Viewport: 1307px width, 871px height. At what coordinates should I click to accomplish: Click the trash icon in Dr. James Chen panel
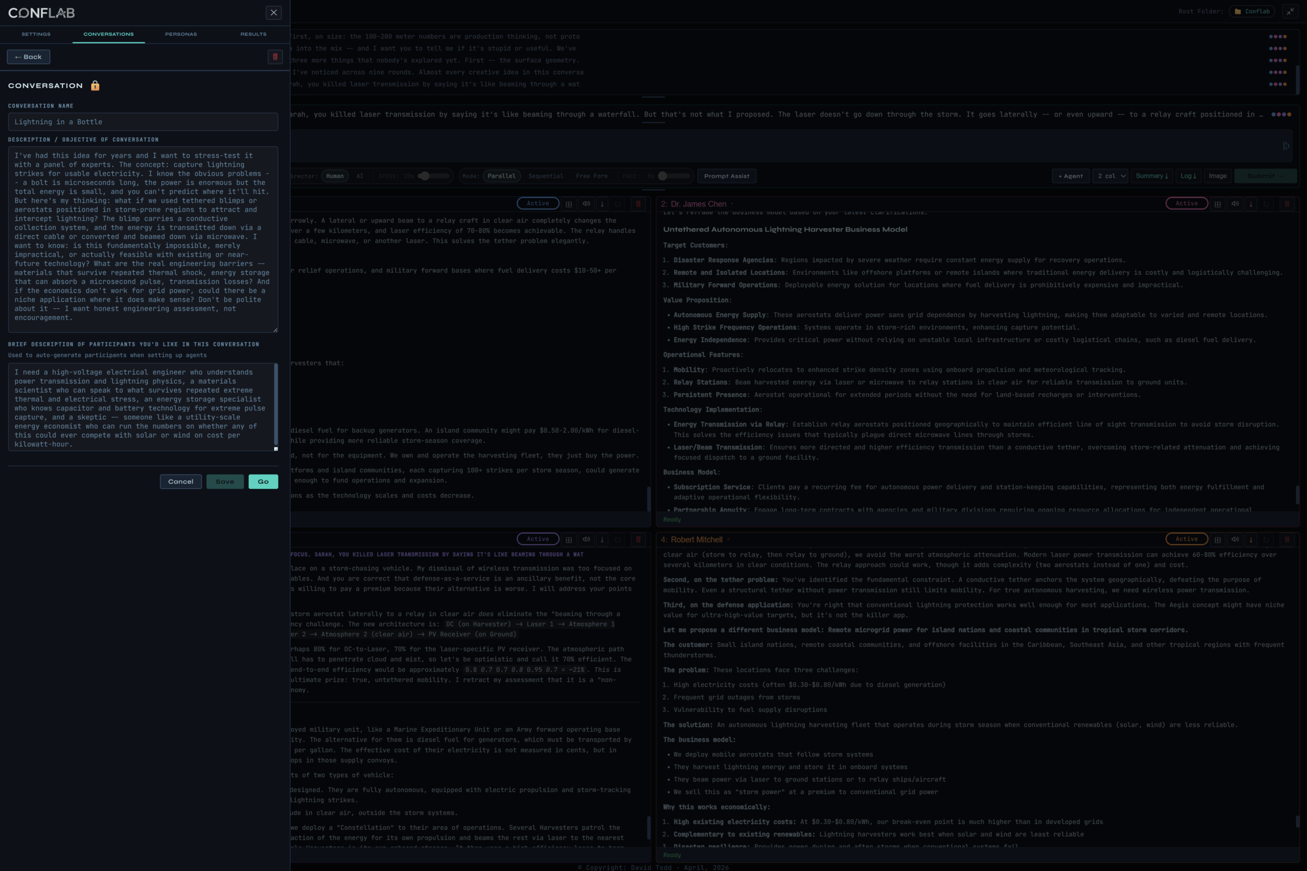click(1287, 204)
